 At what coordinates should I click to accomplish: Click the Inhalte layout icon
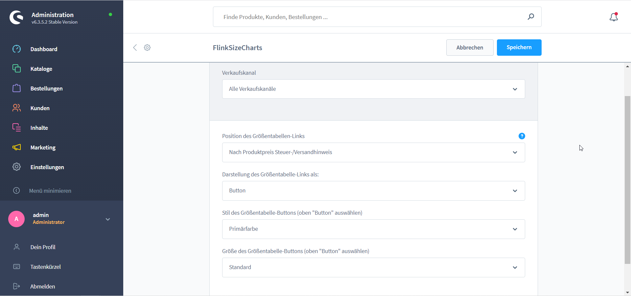point(16,128)
